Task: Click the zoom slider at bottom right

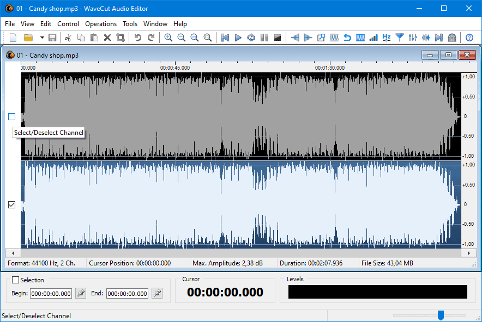Action: (441, 315)
